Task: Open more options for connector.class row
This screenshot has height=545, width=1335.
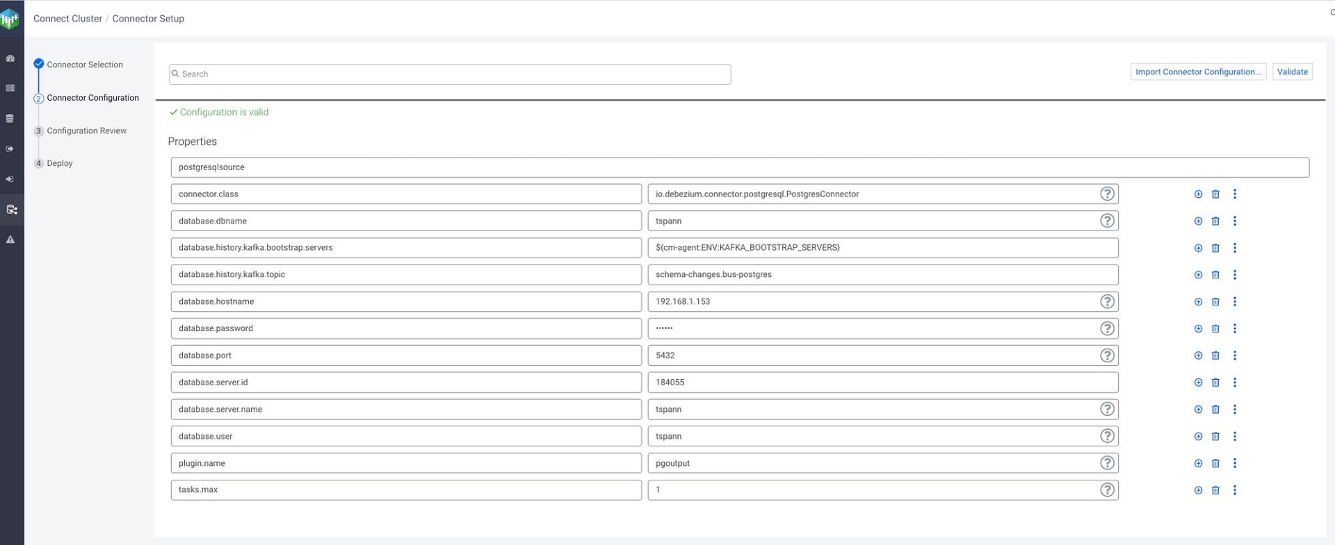Action: (x=1235, y=194)
